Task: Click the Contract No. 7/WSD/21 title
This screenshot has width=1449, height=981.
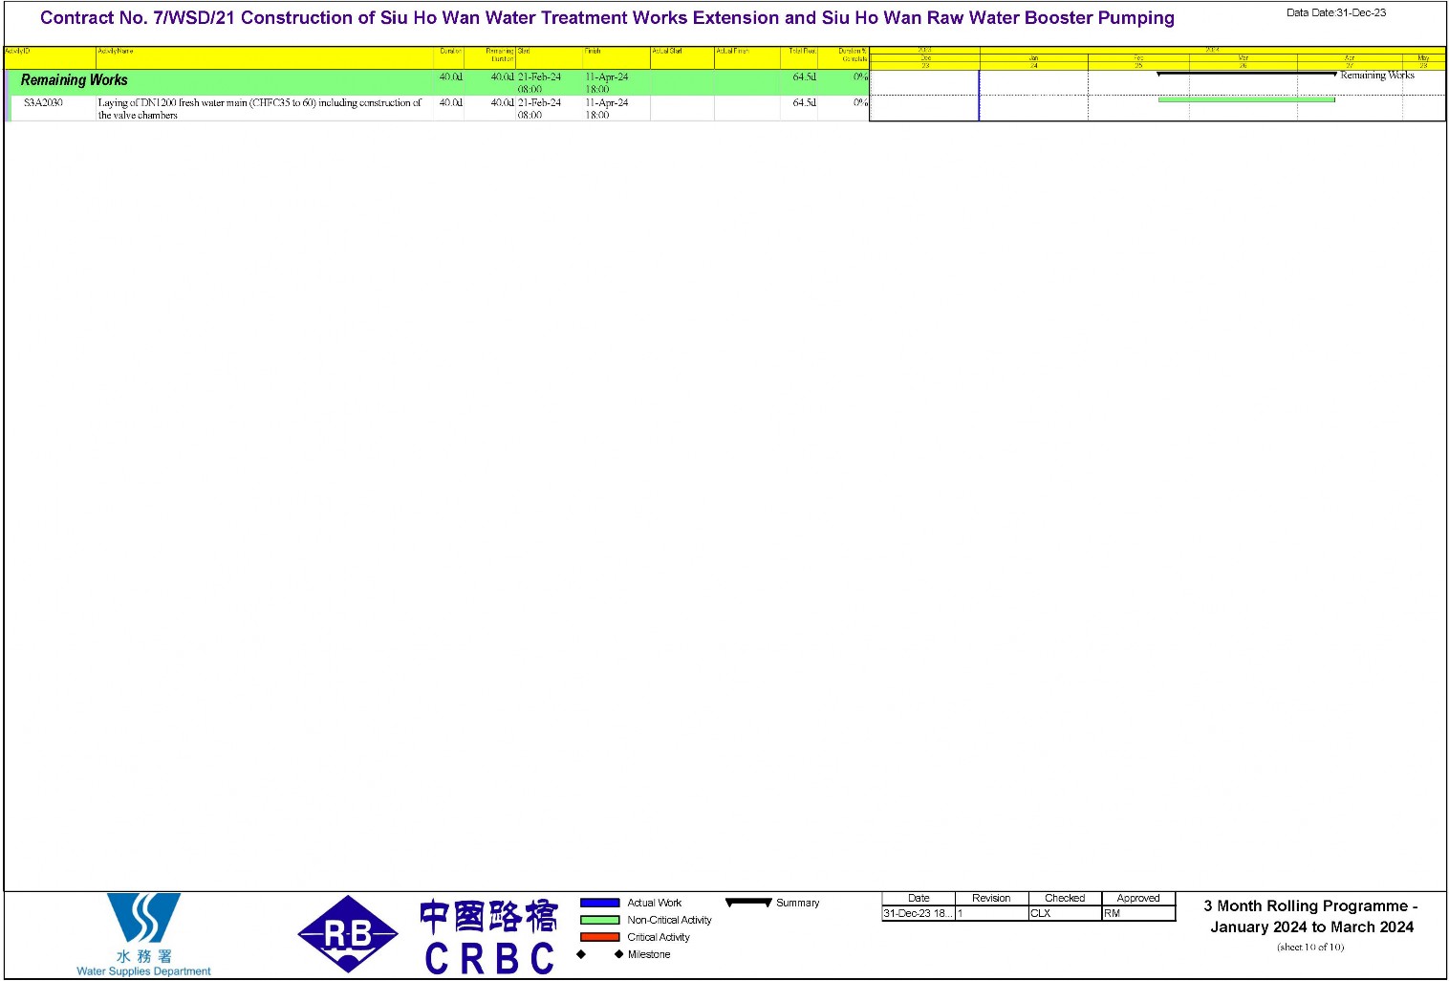Action: [607, 18]
